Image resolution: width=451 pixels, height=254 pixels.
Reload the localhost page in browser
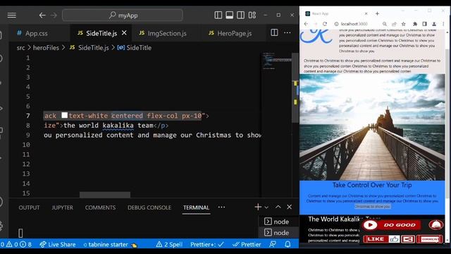point(325,24)
